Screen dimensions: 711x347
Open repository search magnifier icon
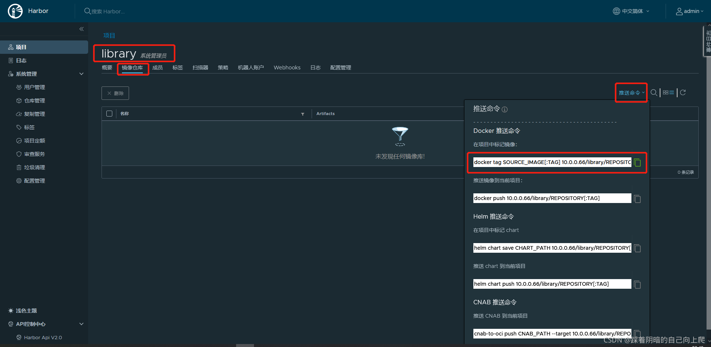[x=654, y=93]
